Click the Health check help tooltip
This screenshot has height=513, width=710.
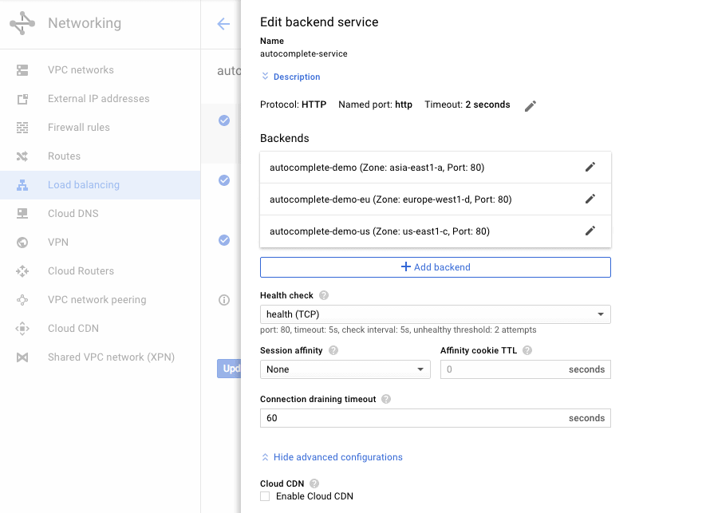pos(323,294)
